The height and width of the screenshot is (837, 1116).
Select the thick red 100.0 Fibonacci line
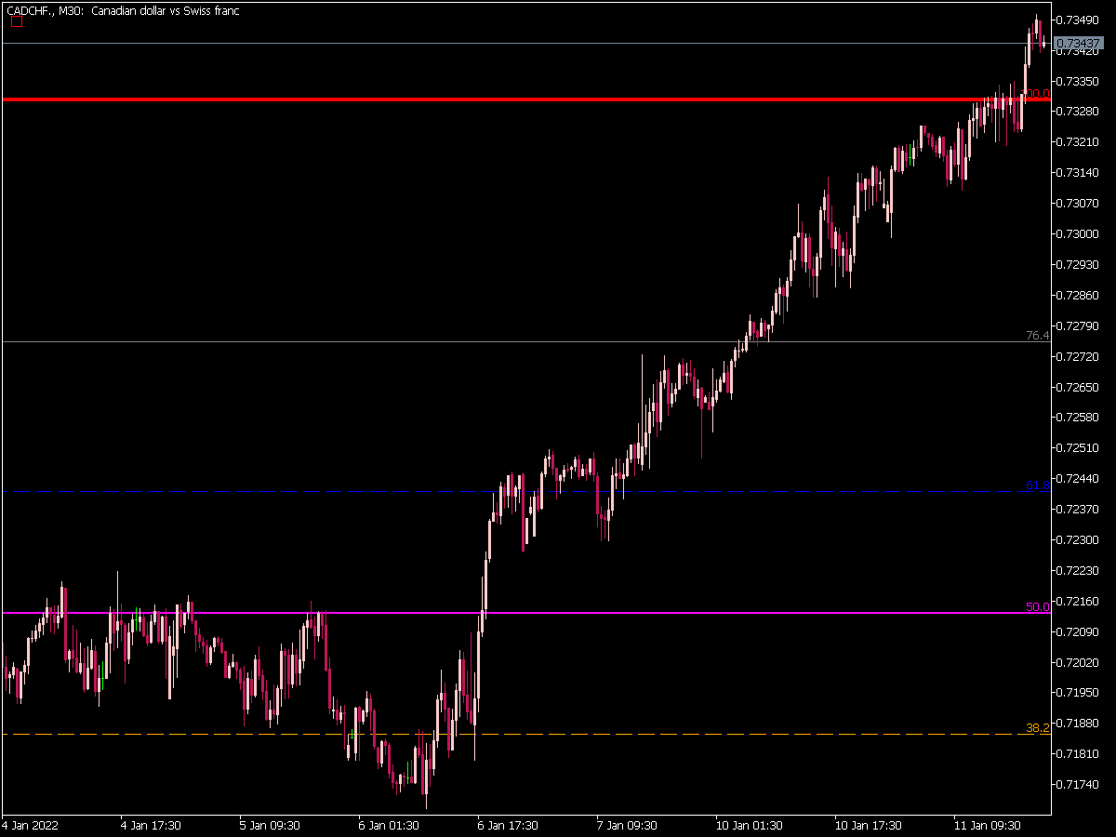[x=525, y=99]
